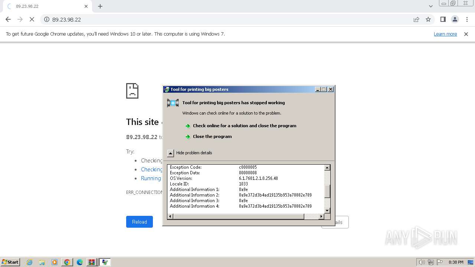
Task: Stop loading the page with the X button
Action: [x=32, y=19]
